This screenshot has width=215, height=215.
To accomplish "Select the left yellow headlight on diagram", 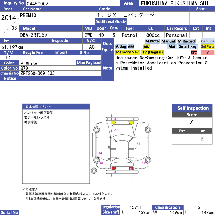I will pos(113,123).
